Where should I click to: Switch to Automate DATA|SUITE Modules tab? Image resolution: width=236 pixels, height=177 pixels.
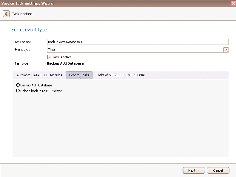[x=39, y=75]
